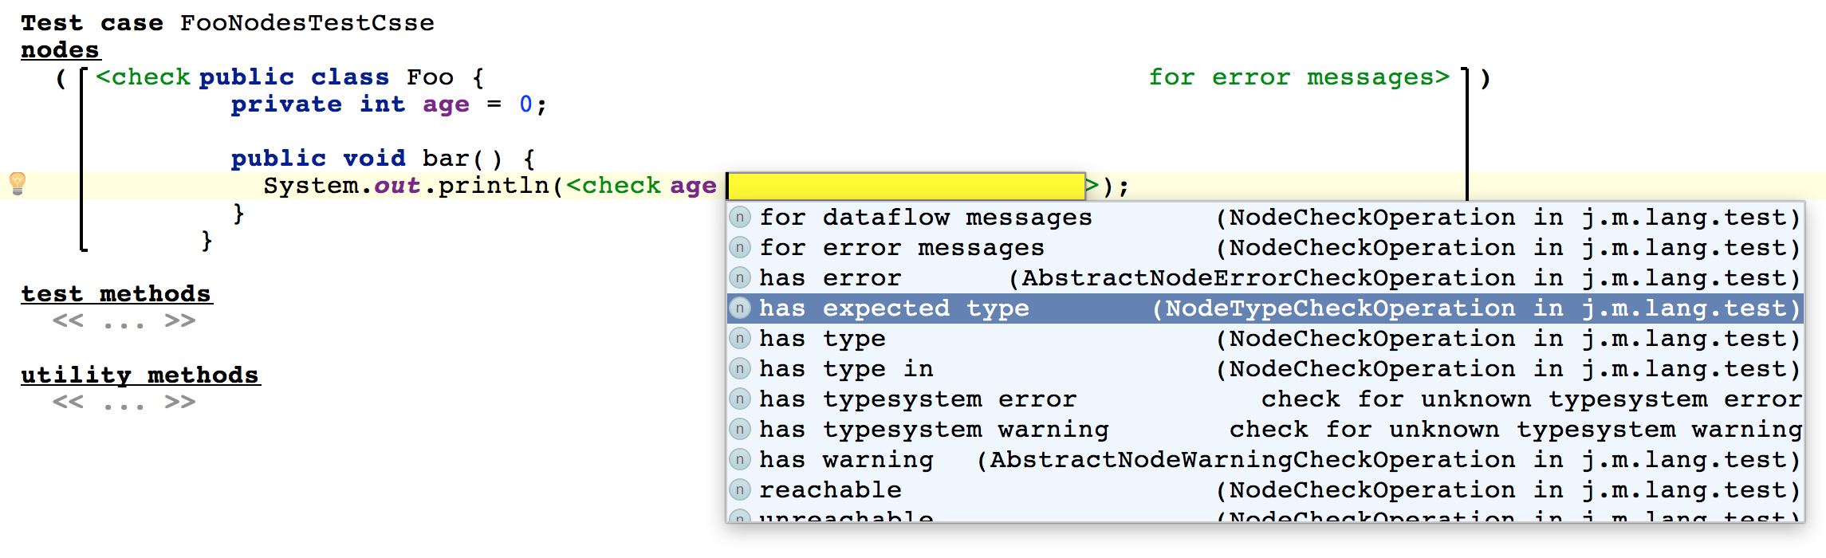Click node icon beside 'for dataflow messages'
Viewport: 1826px width, 558px height.
(740, 217)
